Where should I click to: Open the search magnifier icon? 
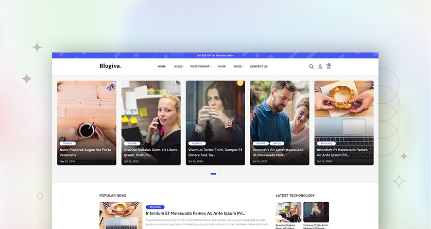pos(311,66)
